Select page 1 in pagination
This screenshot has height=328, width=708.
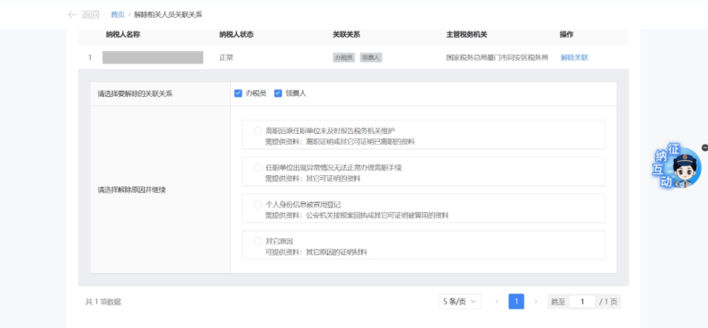(516, 301)
